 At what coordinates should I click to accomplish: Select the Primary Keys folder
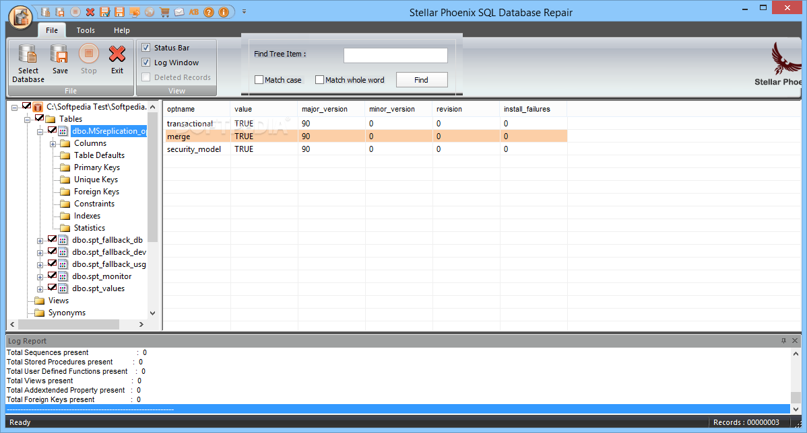pyautogui.click(x=97, y=167)
